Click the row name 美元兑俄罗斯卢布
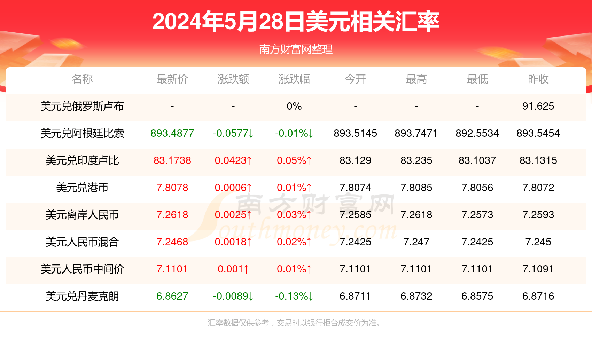This screenshot has height=348, width=592. click(82, 106)
